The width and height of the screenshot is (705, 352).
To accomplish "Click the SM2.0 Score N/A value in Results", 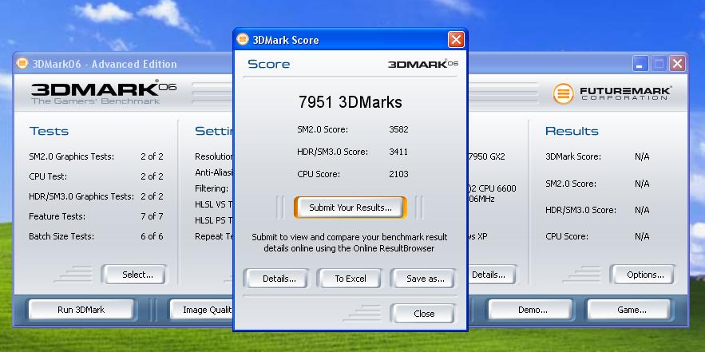I will point(642,184).
